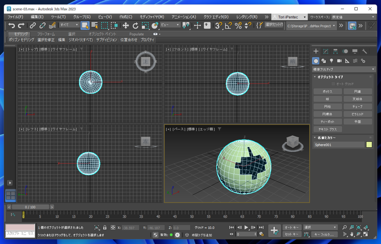381x244 pixels.
Task: Open the Hierarchy command panel tab
Action: click(x=335, y=51)
